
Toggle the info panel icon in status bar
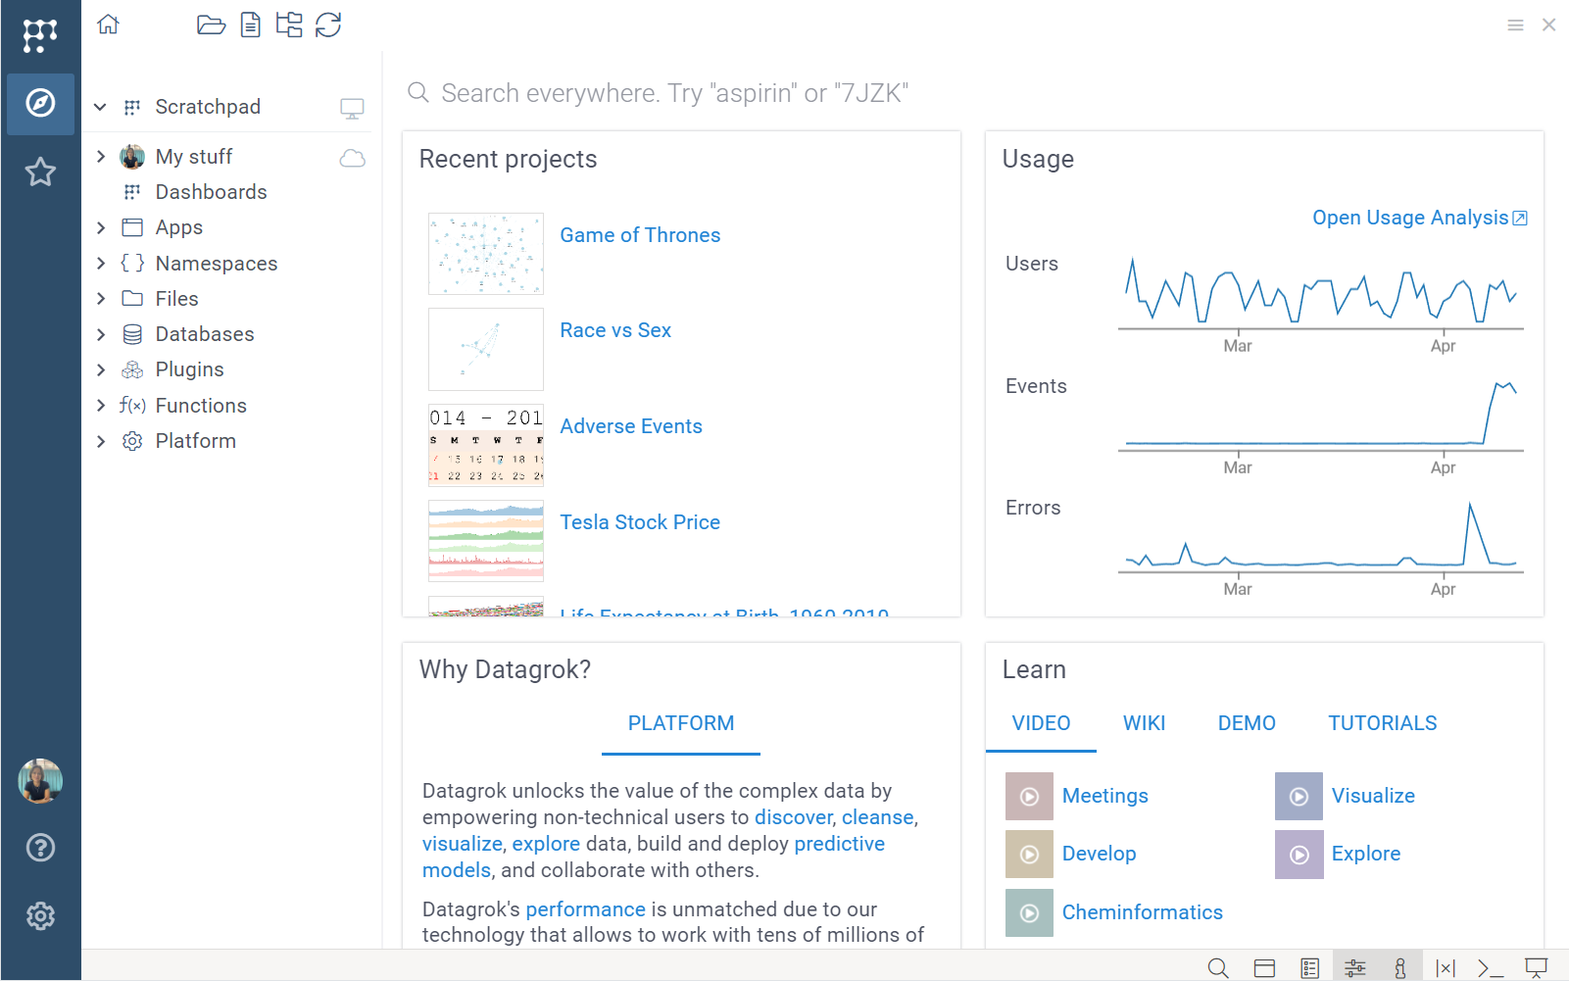1400,968
